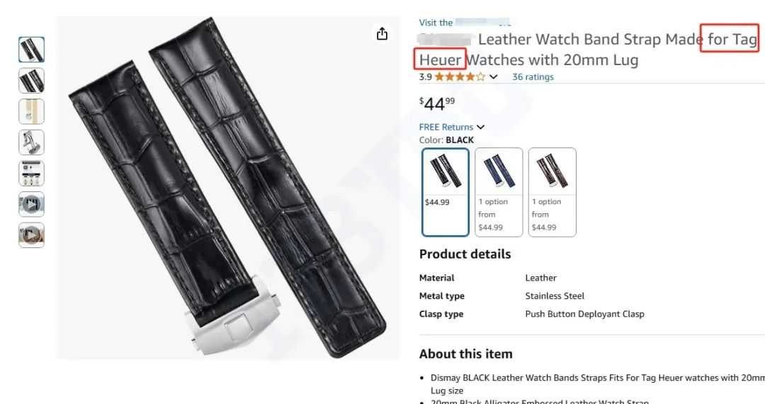Viewport: 765px width, 404px height.
Task: Open the 36 ratings link
Action: pos(533,77)
